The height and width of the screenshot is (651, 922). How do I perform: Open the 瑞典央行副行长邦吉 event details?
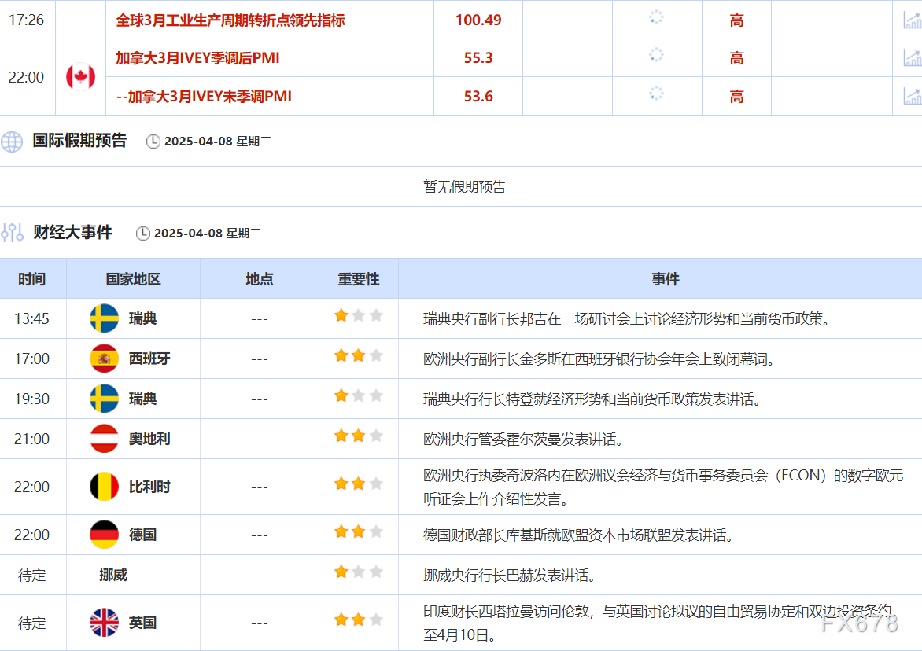[x=626, y=318]
